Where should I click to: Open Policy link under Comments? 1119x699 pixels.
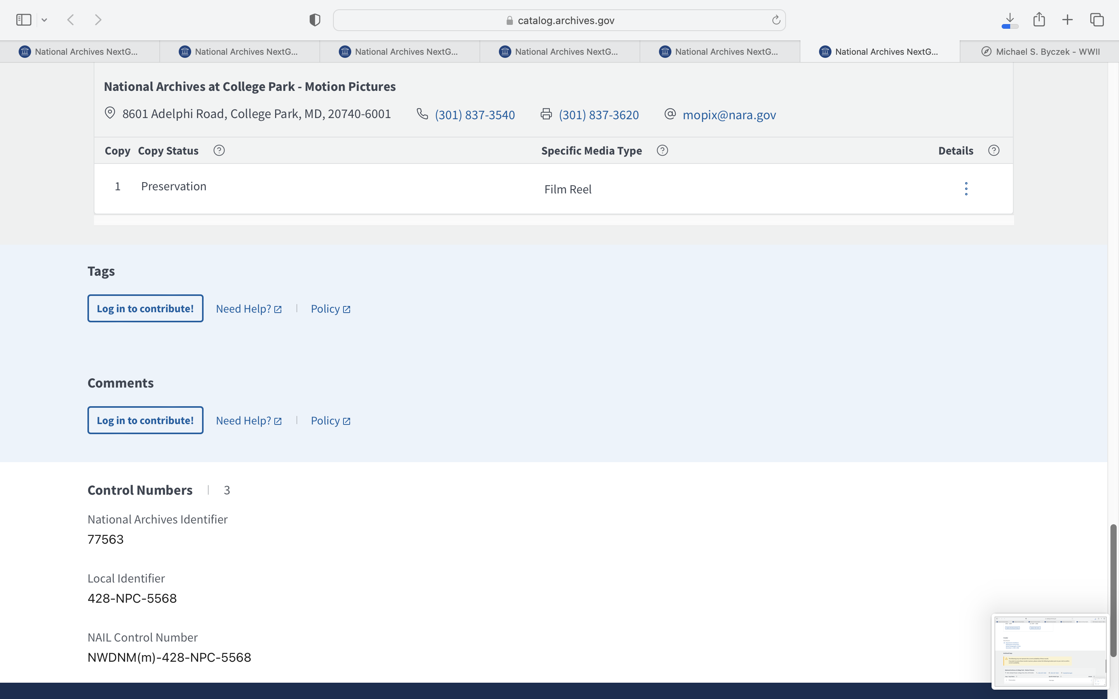tap(330, 421)
